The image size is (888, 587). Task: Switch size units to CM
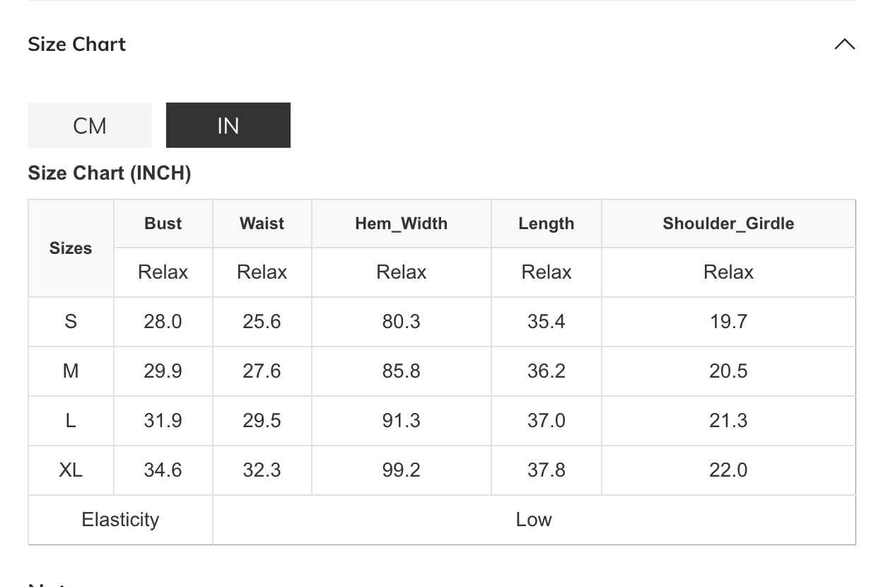click(90, 125)
